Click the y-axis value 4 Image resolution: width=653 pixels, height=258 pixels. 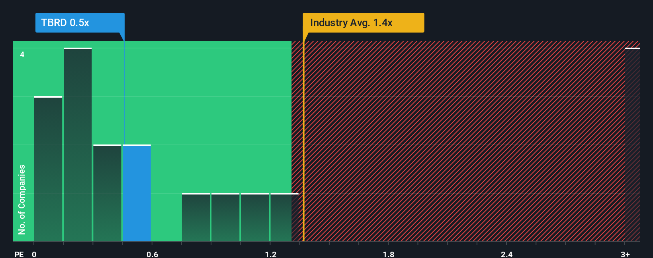coord(22,54)
